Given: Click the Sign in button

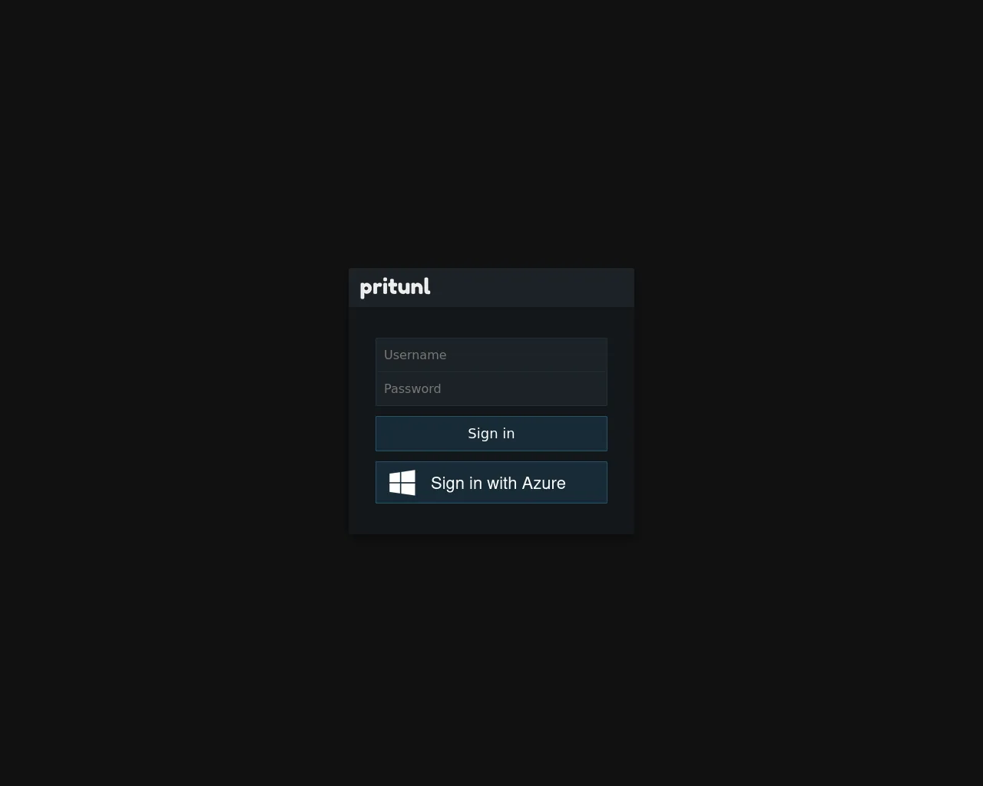Looking at the screenshot, I should pos(491,434).
